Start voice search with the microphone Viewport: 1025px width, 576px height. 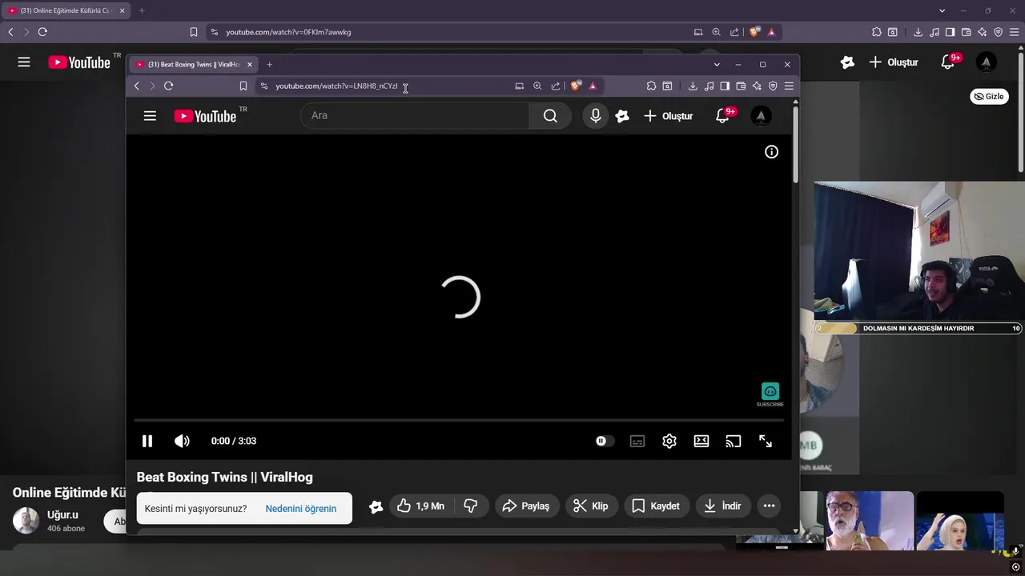point(595,116)
